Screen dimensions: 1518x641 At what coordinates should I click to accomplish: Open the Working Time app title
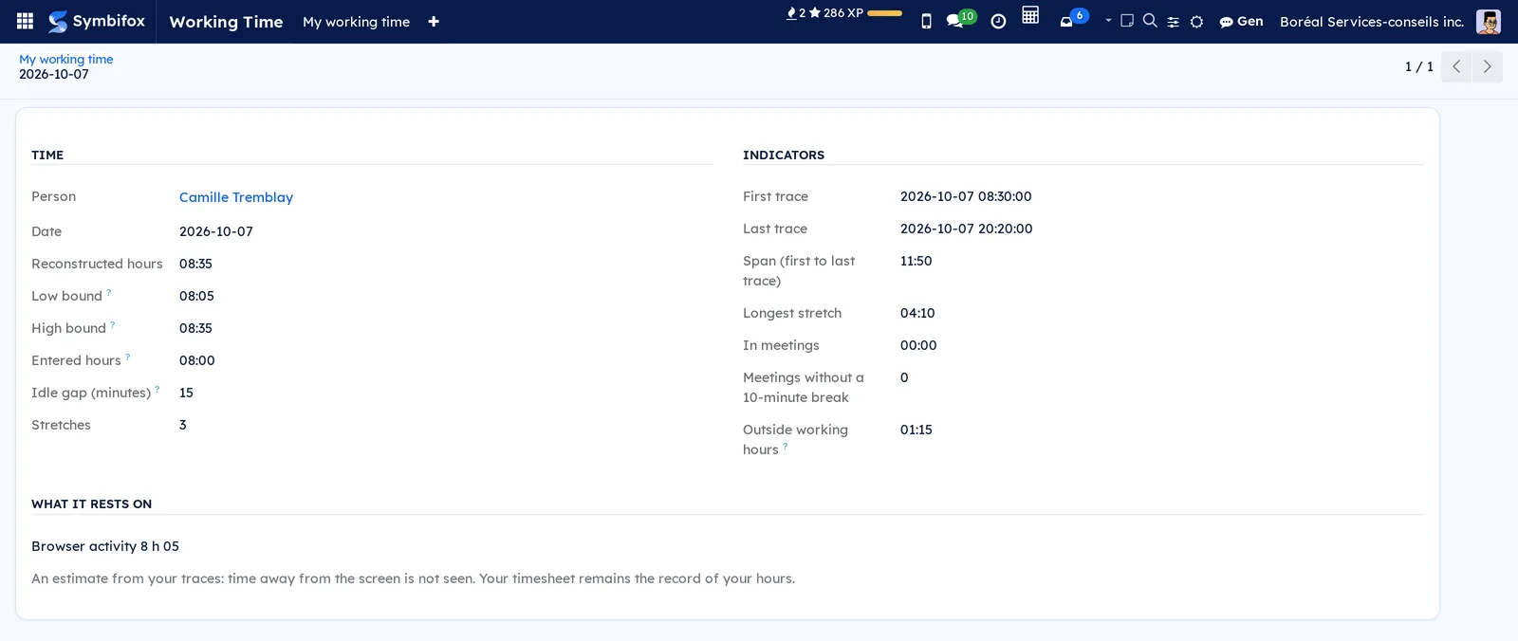[226, 22]
